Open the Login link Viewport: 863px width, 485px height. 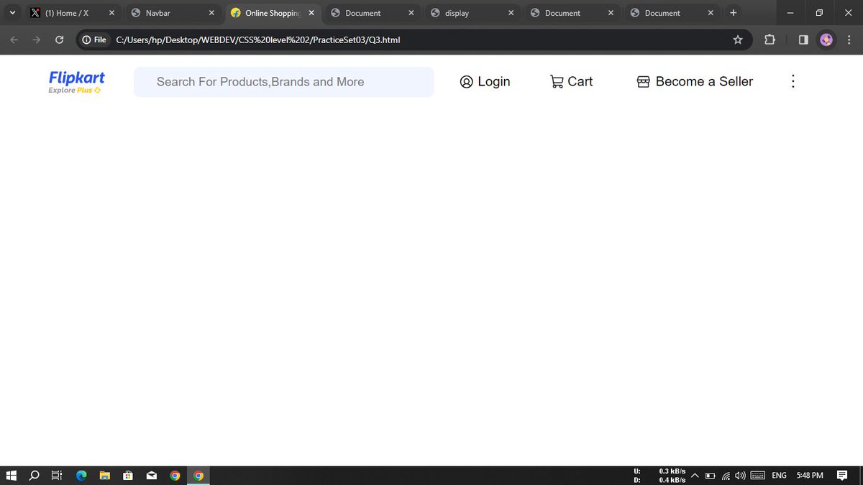coord(494,82)
